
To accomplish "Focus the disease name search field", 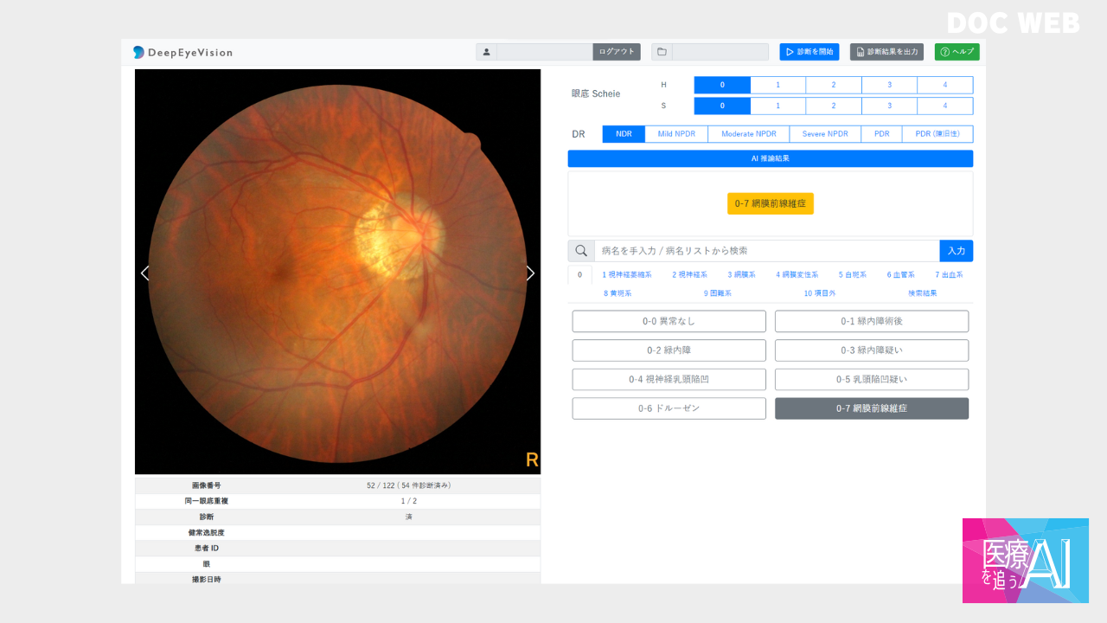I will coord(767,251).
